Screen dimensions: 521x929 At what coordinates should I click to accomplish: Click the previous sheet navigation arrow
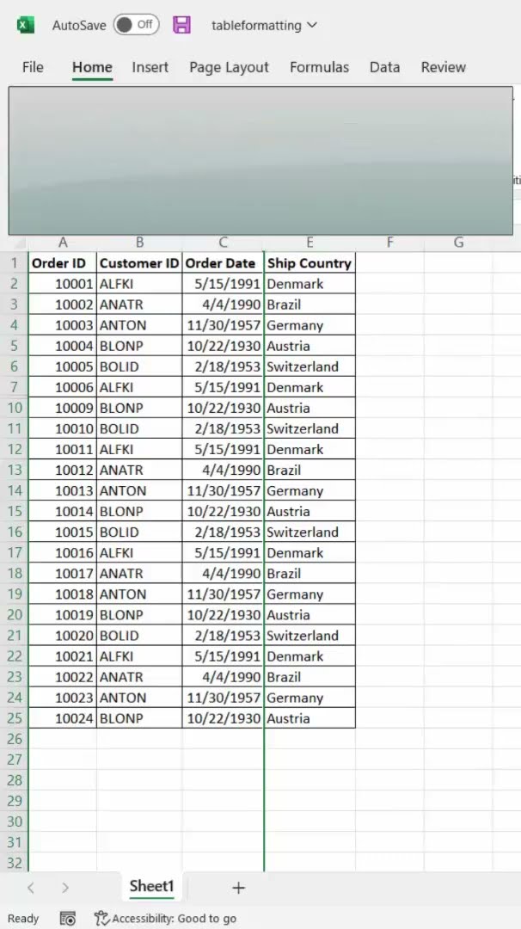pyautogui.click(x=31, y=888)
